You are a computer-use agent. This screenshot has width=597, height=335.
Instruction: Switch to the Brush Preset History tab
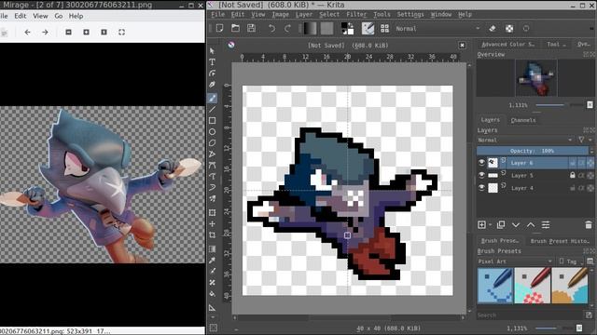click(x=560, y=241)
